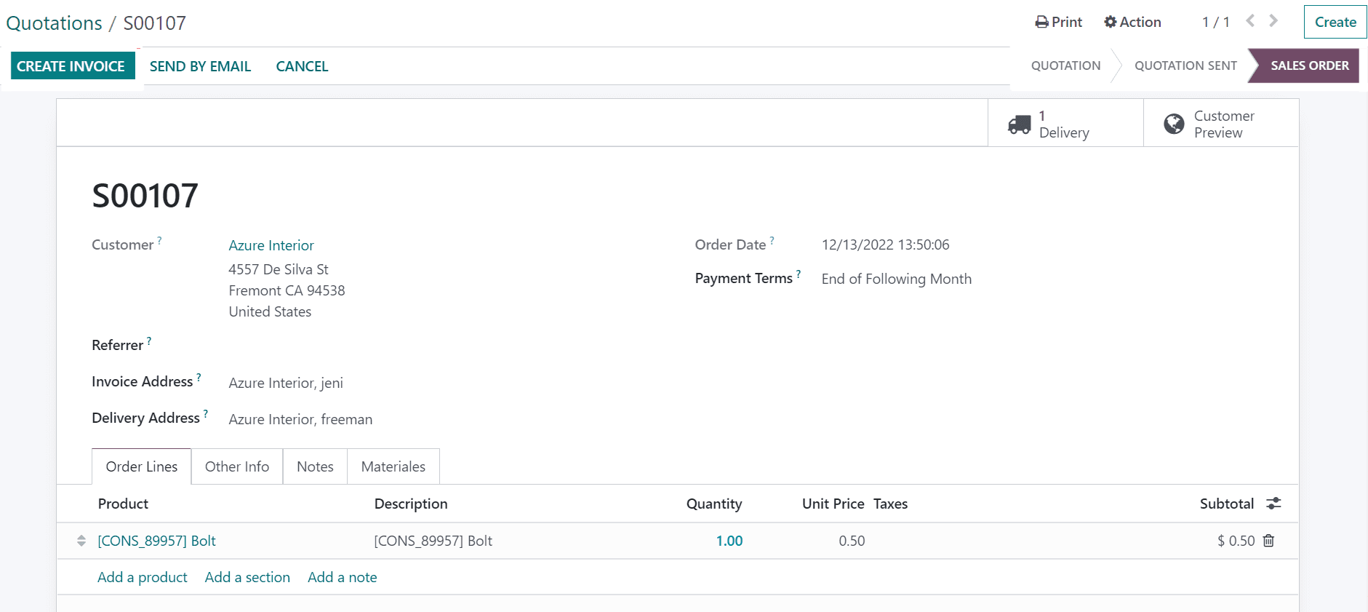The height and width of the screenshot is (612, 1368).
Task: Click Add a product link
Action: click(x=143, y=577)
